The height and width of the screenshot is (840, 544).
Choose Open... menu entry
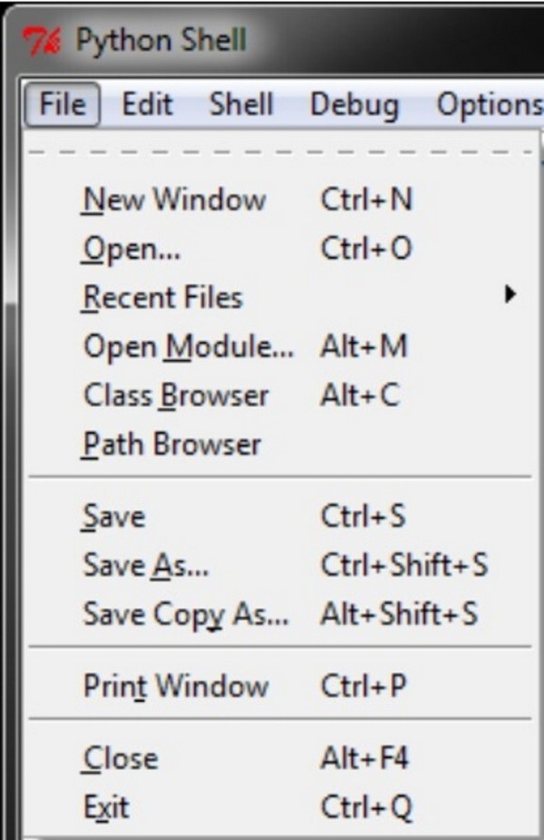click(283, 249)
